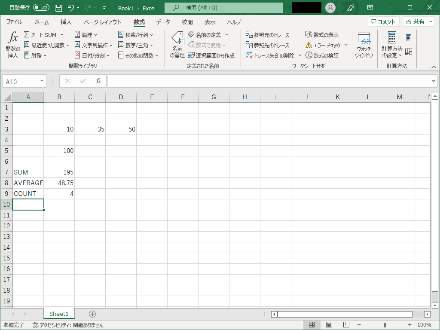Open 名前の管理 Name Manager
The image size is (440, 330).
point(177,45)
